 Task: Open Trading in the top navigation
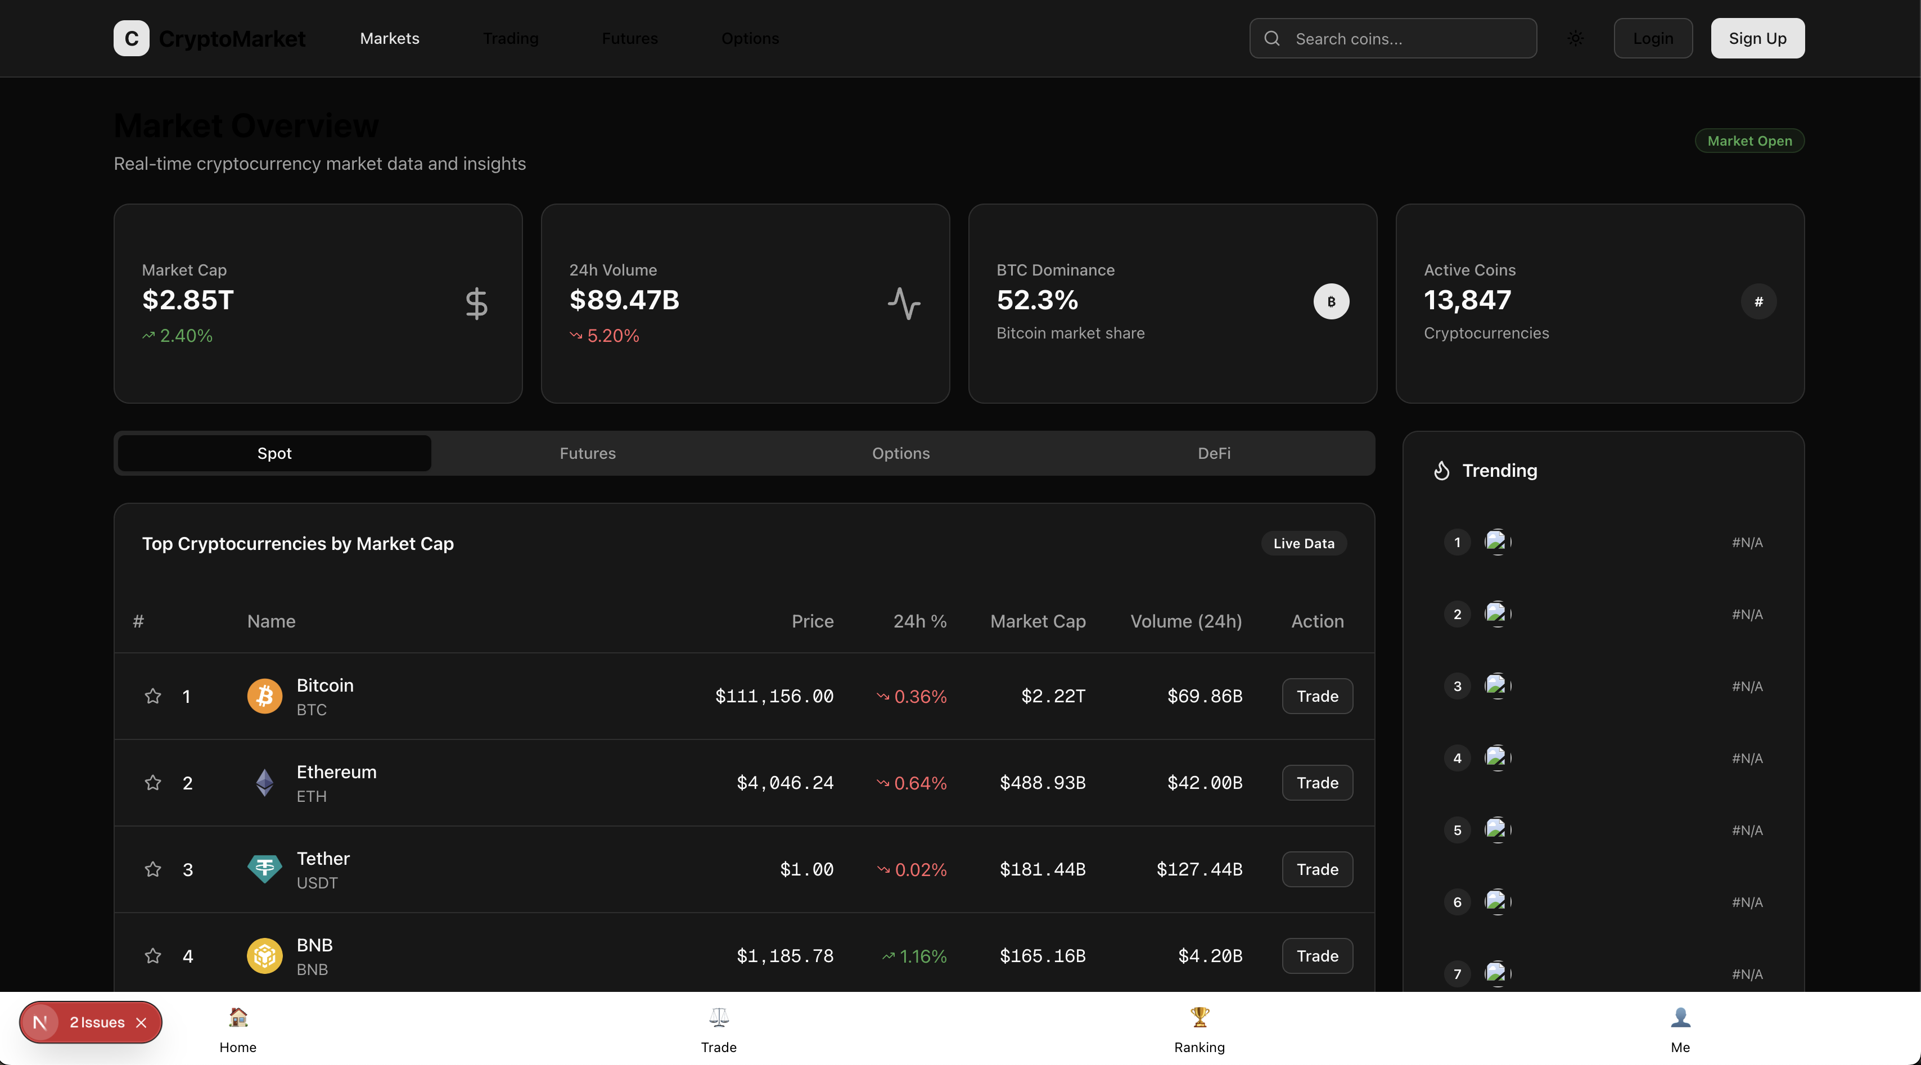tap(510, 38)
